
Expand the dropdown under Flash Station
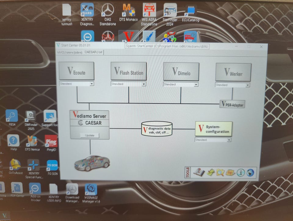coord(144,84)
